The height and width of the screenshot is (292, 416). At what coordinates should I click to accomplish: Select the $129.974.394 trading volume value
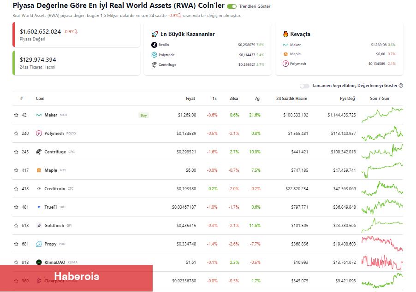(x=38, y=59)
